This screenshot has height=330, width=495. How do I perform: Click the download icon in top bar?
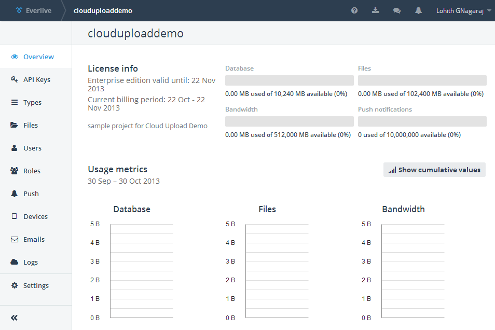[376, 10]
